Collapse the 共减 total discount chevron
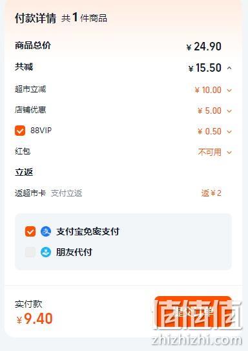Viewport: 248px width, 351px height. pyautogui.click(x=229, y=68)
